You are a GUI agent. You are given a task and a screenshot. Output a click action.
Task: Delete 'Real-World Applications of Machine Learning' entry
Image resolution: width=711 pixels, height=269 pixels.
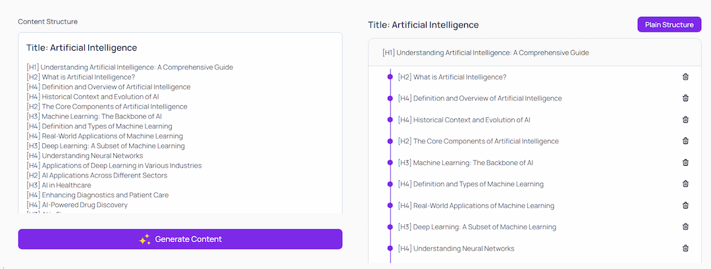pyautogui.click(x=685, y=205)
